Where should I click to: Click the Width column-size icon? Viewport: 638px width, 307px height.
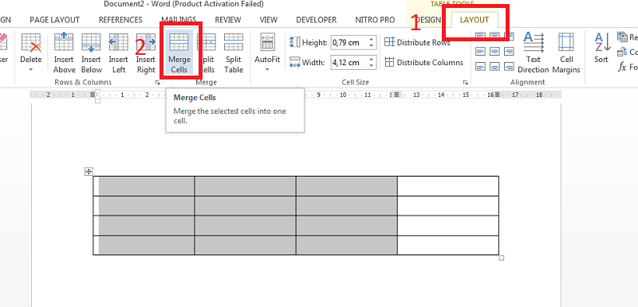click(x=294, y=63)
